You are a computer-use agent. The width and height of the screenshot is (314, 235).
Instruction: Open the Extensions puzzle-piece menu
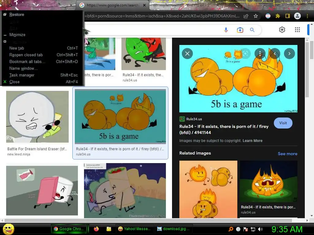(278, 16)
